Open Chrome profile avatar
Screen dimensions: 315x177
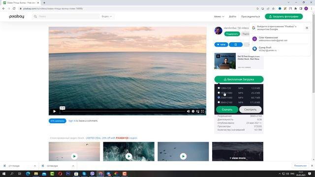(x=306, y=9)
